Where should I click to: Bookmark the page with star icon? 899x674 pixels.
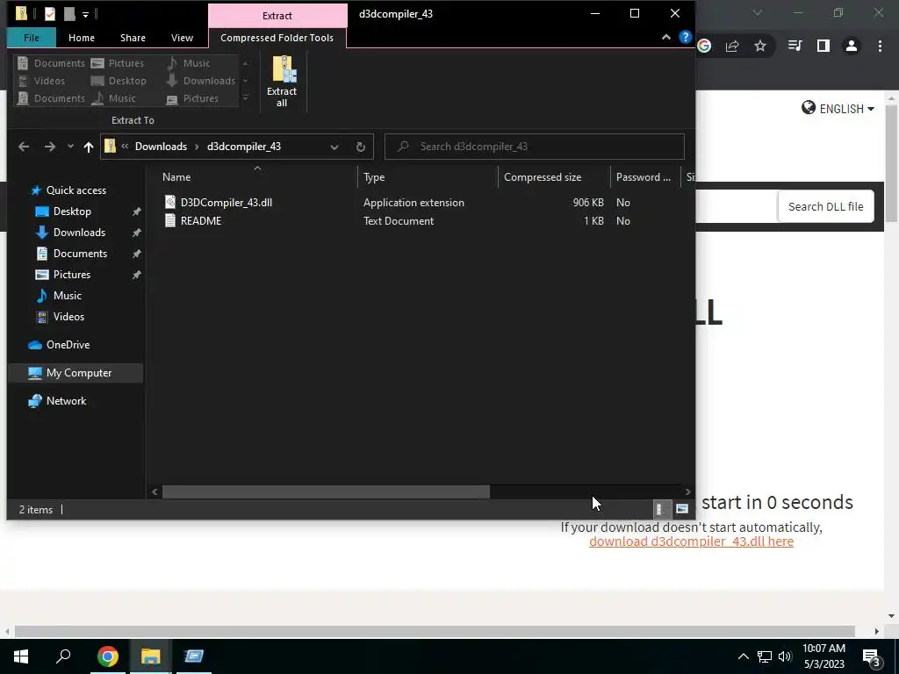click(x=760, y=46)
